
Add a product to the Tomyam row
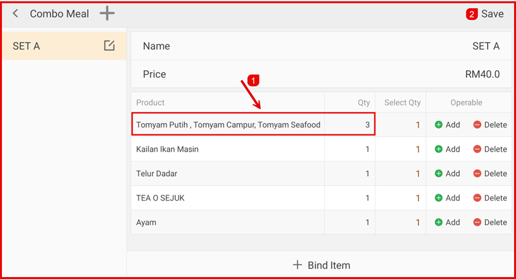(x=447, y=125)
